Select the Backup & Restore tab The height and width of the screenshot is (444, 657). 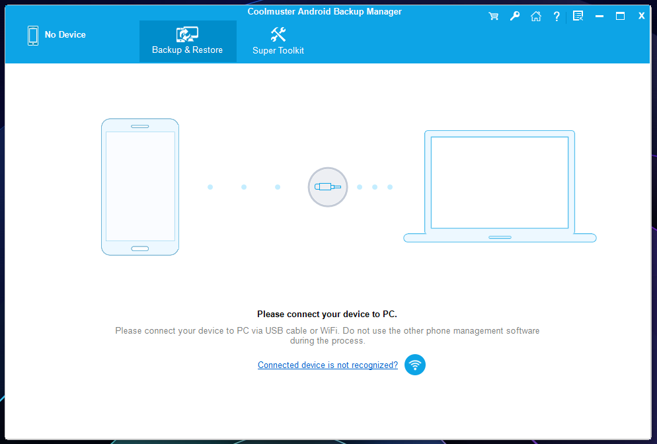click(x=188, y=41)
